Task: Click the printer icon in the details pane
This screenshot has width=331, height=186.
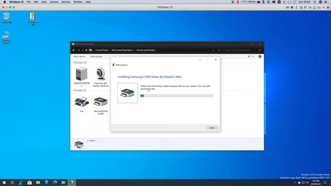Action: pyautogui.click(x=79, y=145)
